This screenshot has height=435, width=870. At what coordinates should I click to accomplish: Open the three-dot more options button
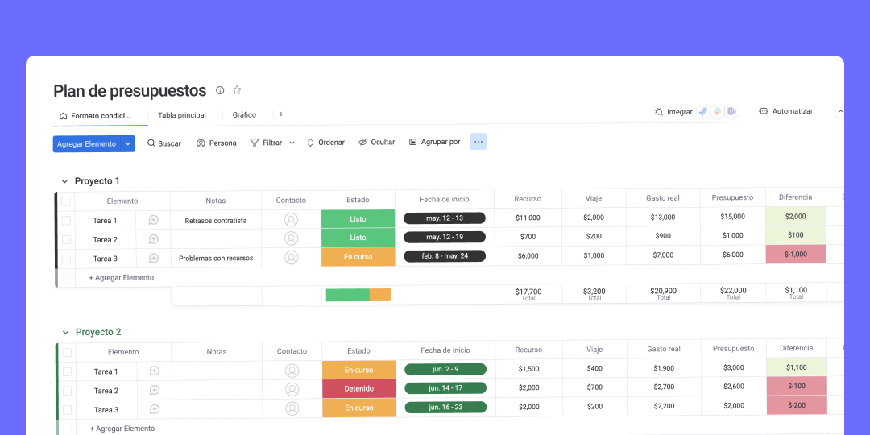pos(478,142)
